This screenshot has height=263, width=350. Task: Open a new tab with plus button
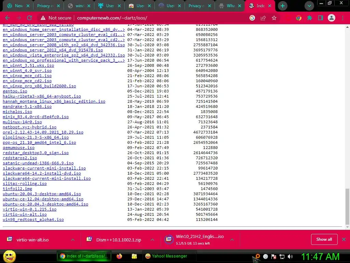[283, 6]
